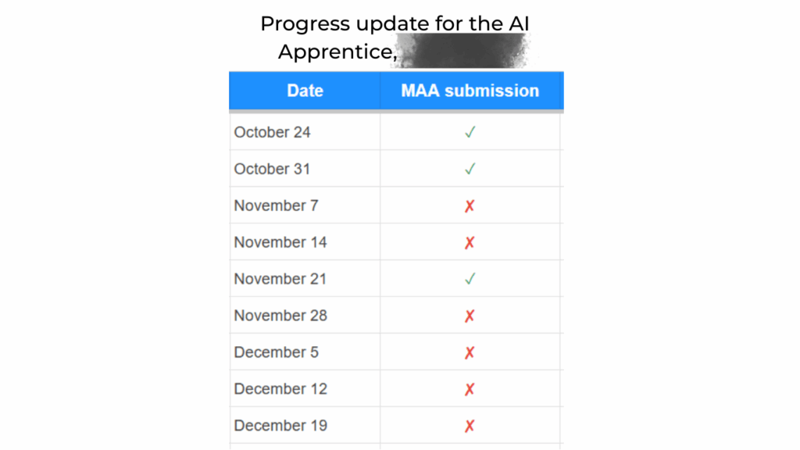Click the red cross for November 28
Image resolution: width=800 pixels, height=450 pixels.
pos(470,316)
